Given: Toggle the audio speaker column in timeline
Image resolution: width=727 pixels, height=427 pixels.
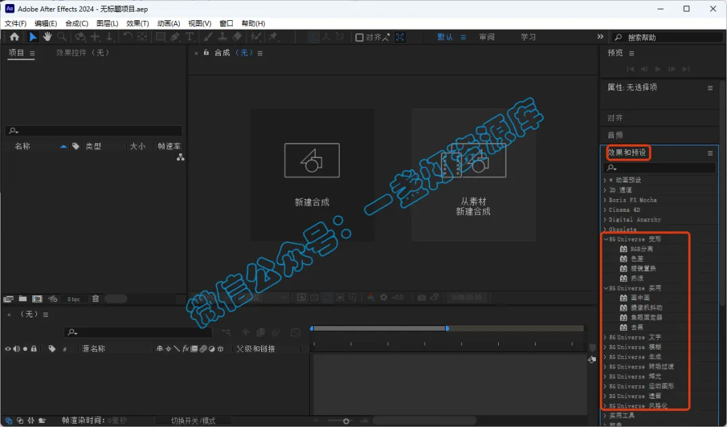Looking at the screenshot, I should [17, 349].
